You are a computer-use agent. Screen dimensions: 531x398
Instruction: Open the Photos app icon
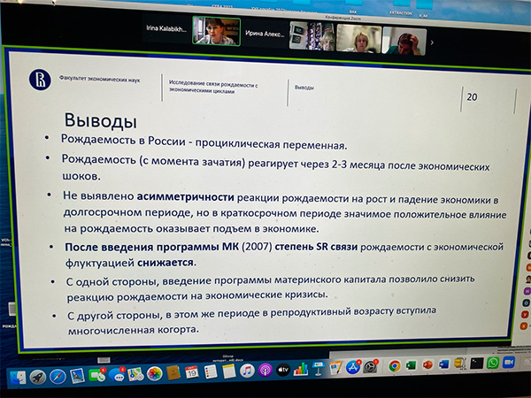(154, 373)
